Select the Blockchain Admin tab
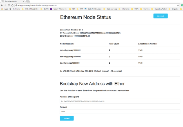 pos(11,2)
